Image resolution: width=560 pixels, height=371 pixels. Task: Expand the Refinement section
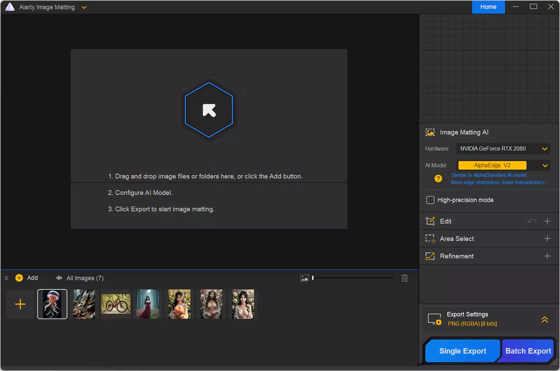tap(547, 256)
